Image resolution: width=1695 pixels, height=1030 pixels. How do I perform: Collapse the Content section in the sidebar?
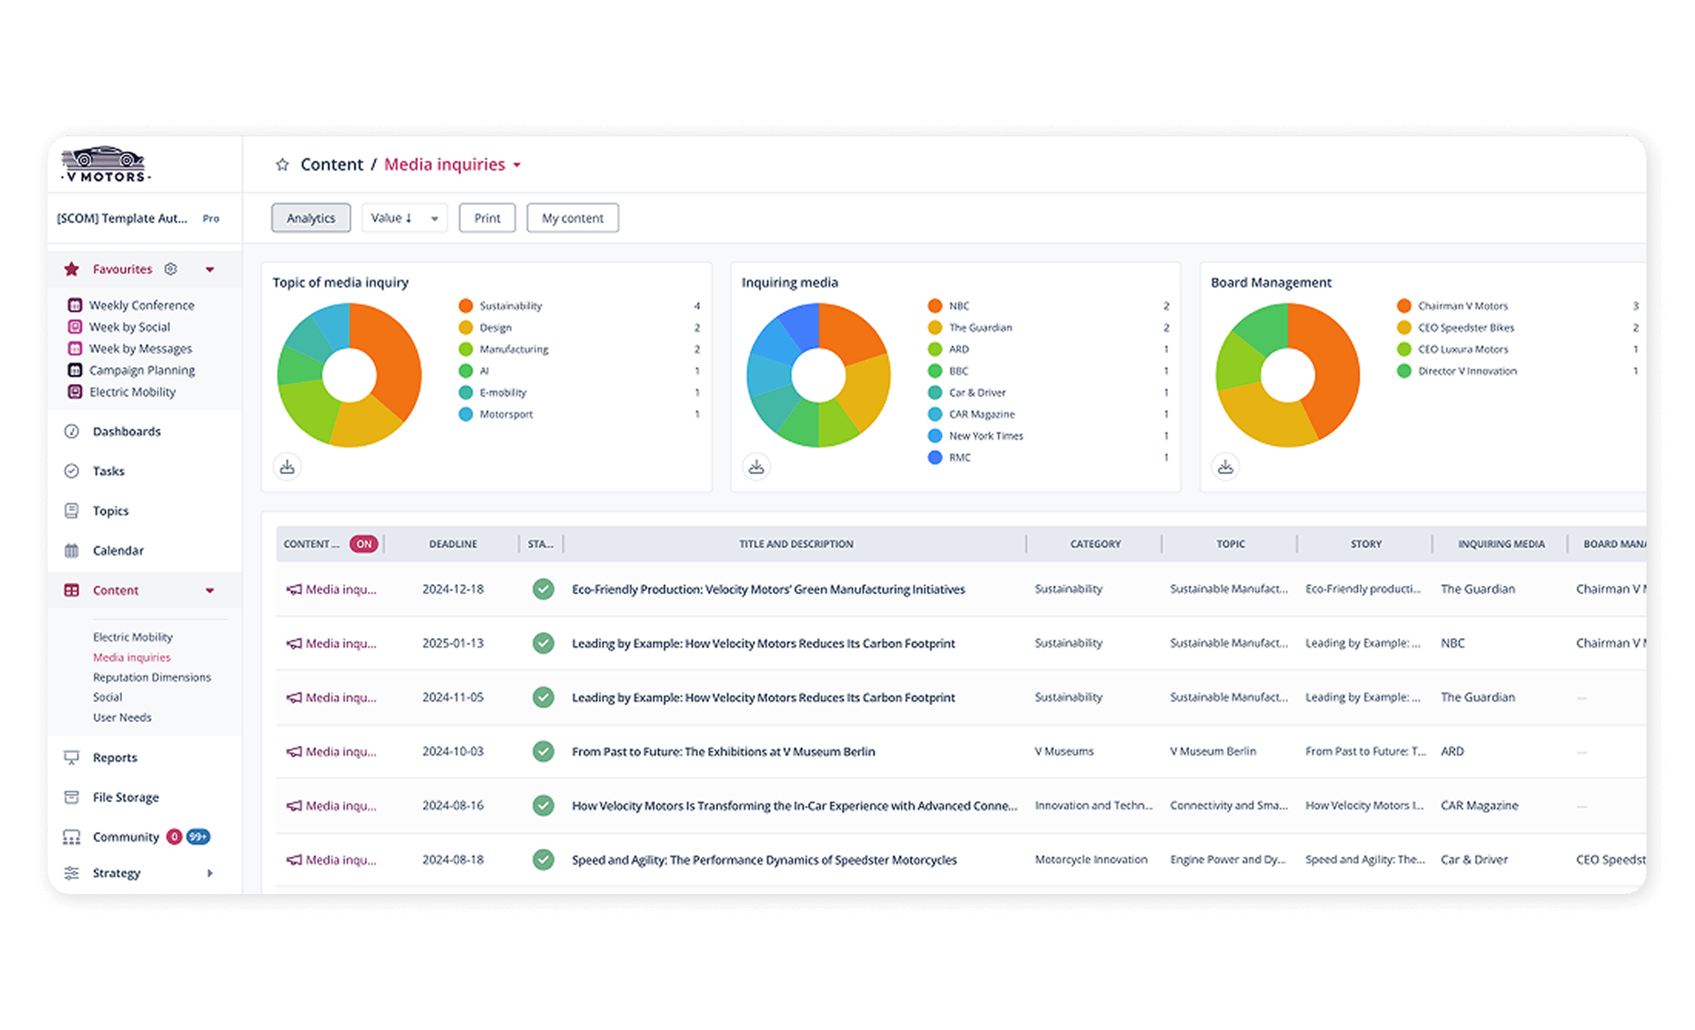coord(209,590)
